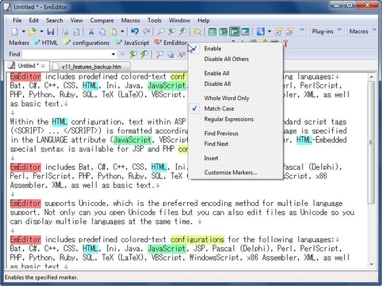
Task: Toggle the EmEditor marker
Action: pyautogui.click(x=171, y=43)
